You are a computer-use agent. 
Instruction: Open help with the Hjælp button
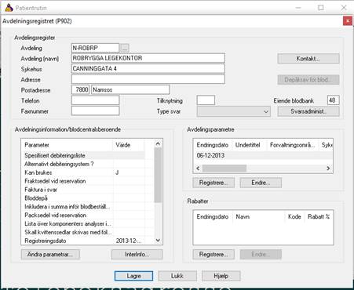tap(221, 276)
